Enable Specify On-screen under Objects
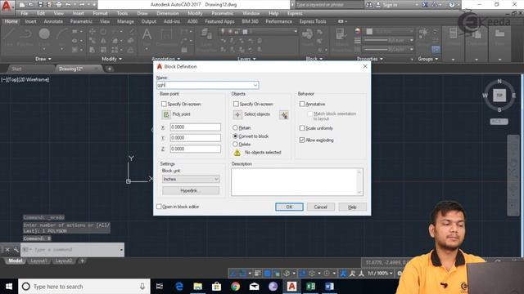This screenshot has width=524, height=294. click(x=236, y=104)
